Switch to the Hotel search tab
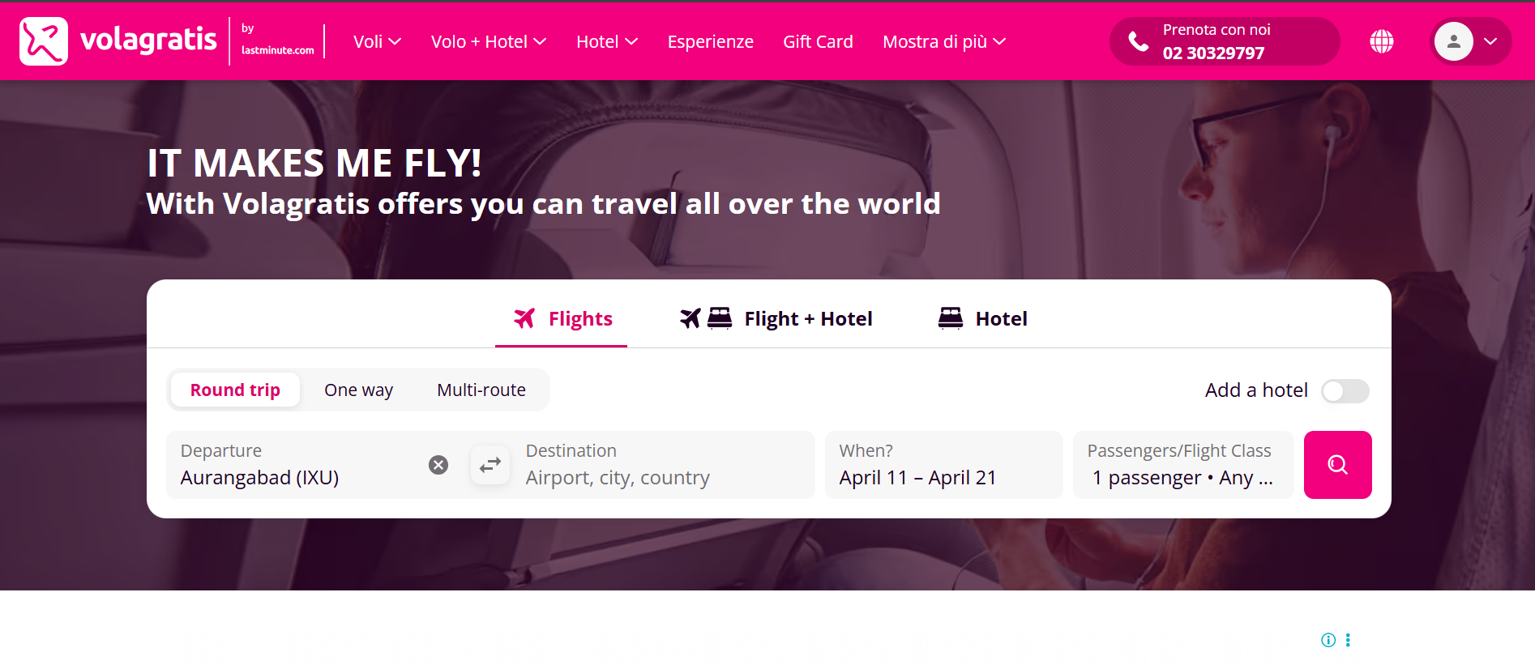The width and height of the screenshot is (1535, 669). coord(983,319)
